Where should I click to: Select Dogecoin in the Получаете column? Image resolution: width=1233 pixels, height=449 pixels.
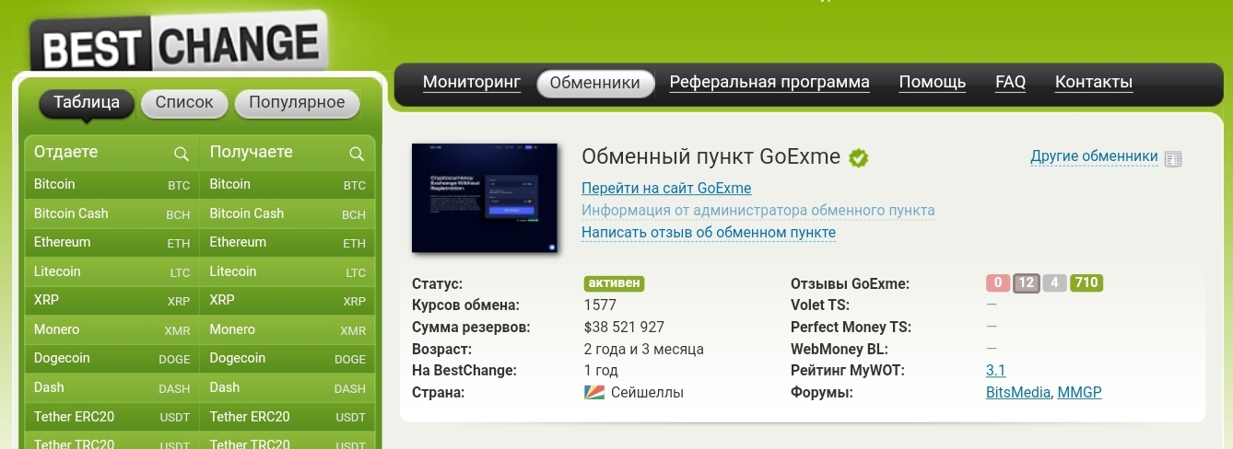click(x=288, y=359)
